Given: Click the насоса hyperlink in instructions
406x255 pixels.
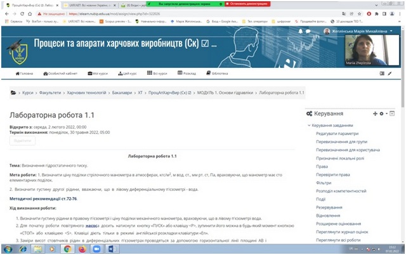Looking at the screenshot, I should [x=92, y=226].
